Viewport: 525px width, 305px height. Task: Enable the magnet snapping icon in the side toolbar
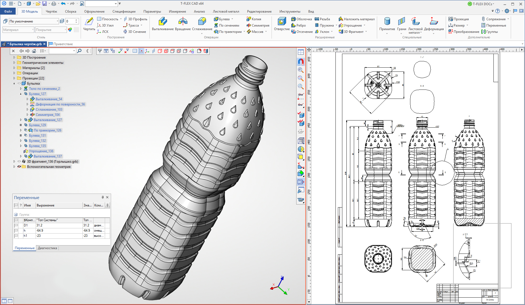[301, 62]
